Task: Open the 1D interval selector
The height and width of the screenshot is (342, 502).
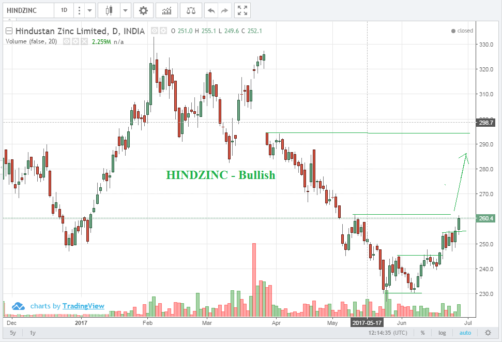Action: coord(64,10)
